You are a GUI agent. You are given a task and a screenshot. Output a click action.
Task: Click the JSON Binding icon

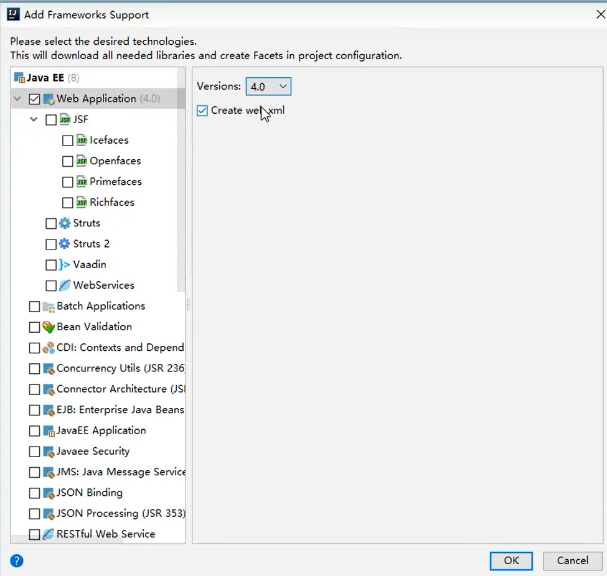(49, 493)
